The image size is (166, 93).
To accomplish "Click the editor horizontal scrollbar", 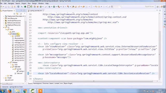I will click(x=94, y=81).
